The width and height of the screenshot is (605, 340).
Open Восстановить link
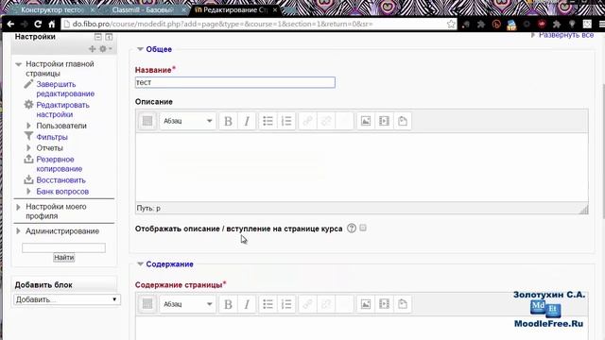click(60, 180)
